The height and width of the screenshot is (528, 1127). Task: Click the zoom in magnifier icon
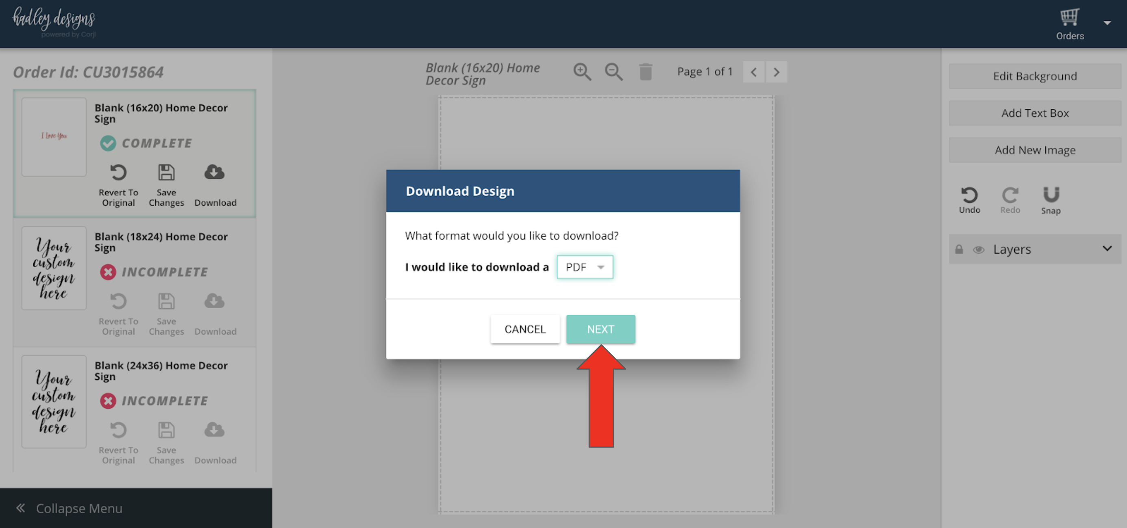(x=582, y=71)
